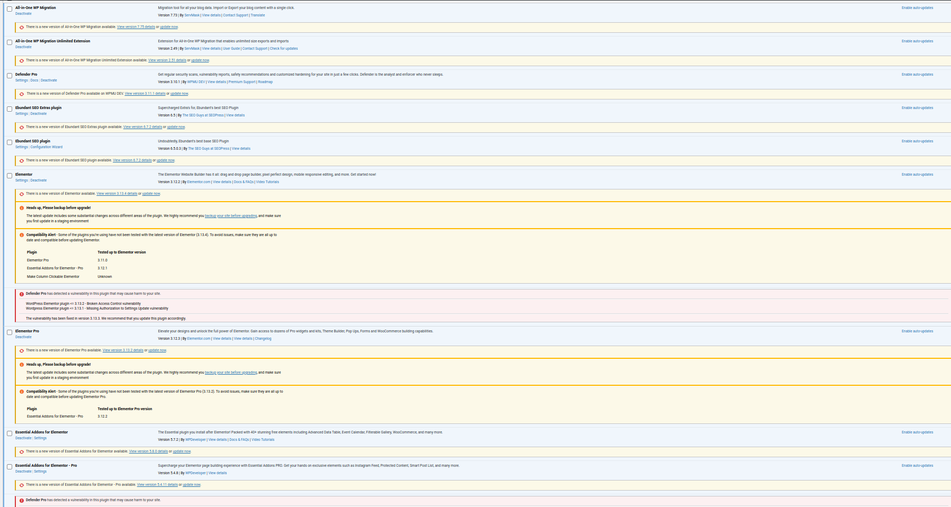The height and width of the screenshot is (507, 951).
Task: Open the Elementor Pro Changelog link
Action: (263, 339)
